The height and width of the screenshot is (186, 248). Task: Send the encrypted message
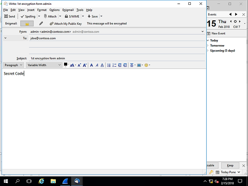point(10,16)
